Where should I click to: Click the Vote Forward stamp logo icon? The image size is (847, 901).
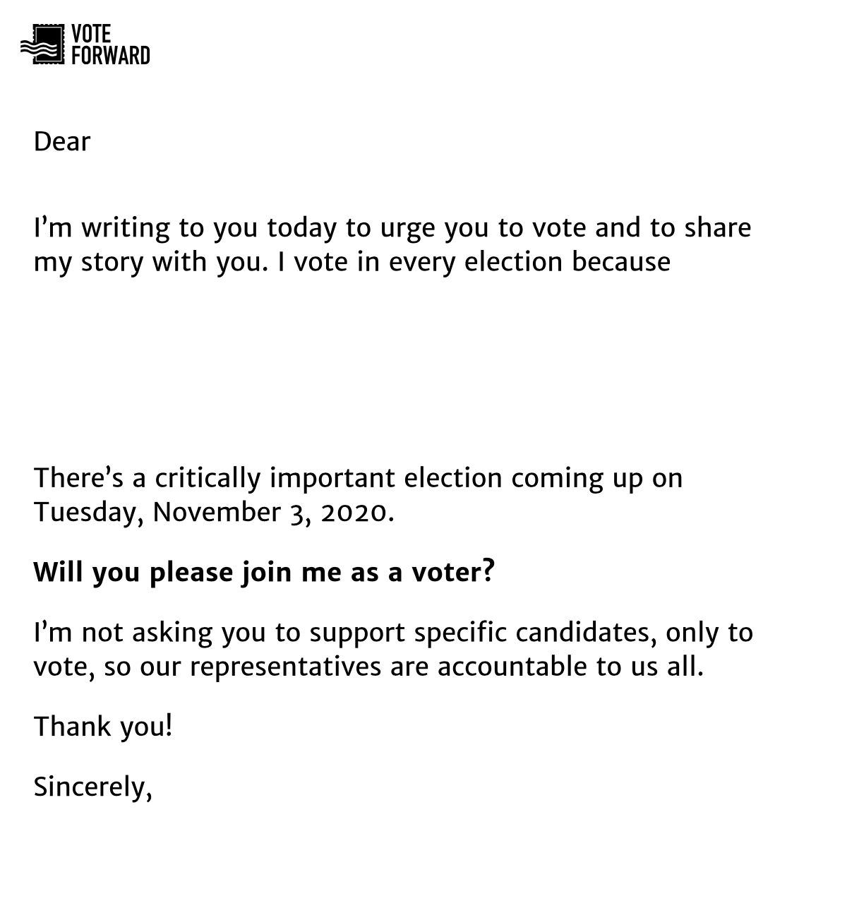(42, 44)
